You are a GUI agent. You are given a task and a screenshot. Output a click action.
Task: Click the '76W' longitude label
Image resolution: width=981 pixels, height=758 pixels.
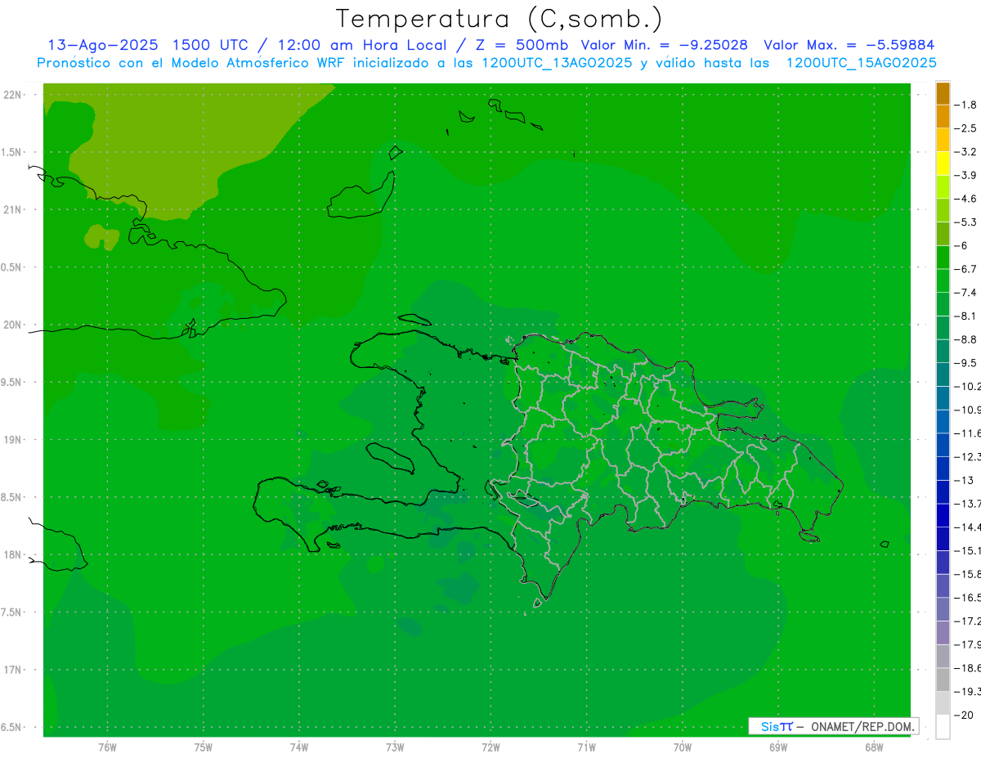click(x=107, y=747)
